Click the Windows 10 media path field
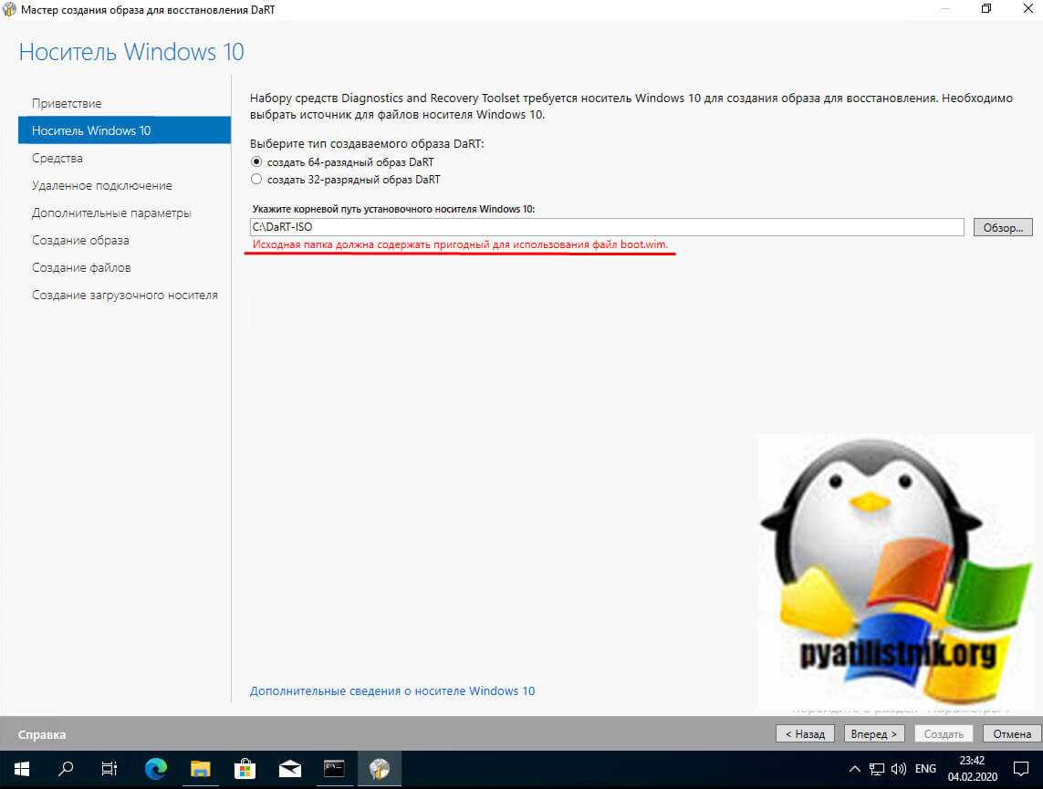Screen dimensions: 1043x789 pyautogui.click(x=607, y=227)
